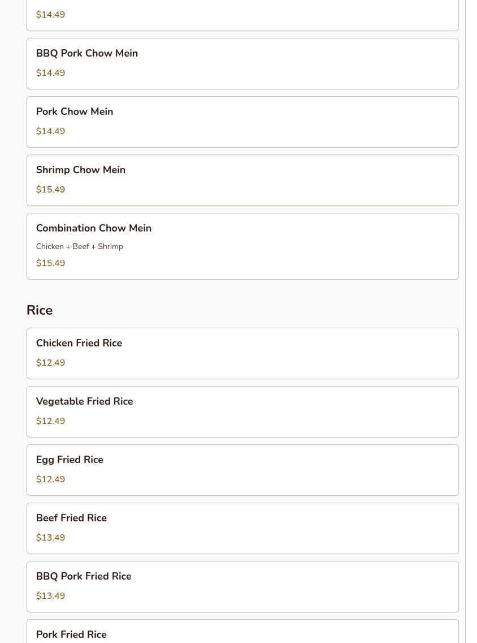Viewport: 477px width, 643px height.
Task: Click the price of BBQ Pork Fried Rice
Action: (50, 596)
